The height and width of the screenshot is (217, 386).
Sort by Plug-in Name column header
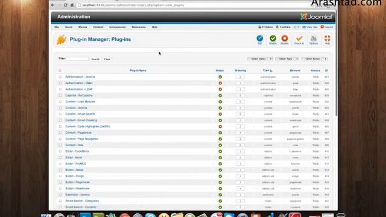click(x=138, y=71)
